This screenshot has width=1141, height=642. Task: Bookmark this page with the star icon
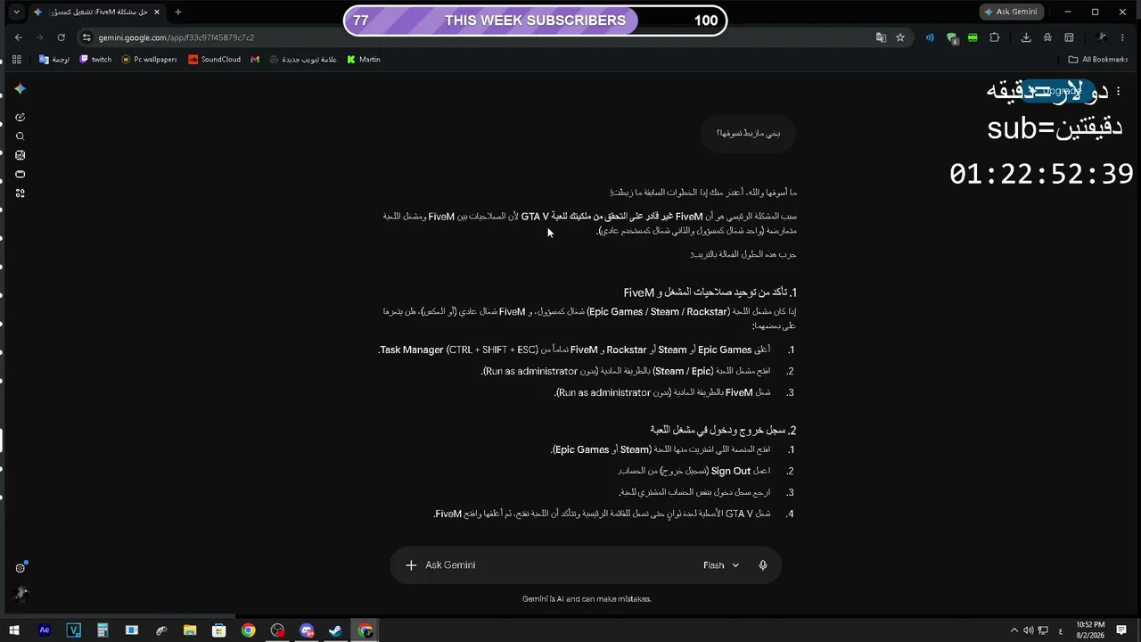pyautogui.click(x=900, y=37)
